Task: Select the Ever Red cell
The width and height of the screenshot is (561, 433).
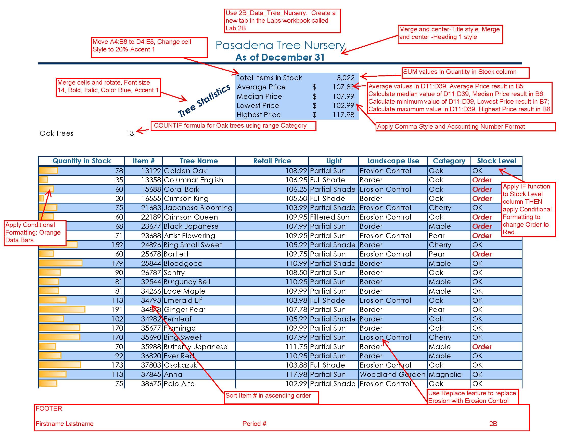Action: click(x=199, y=356)
